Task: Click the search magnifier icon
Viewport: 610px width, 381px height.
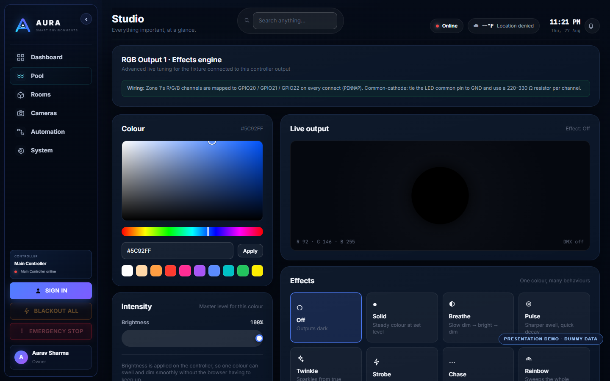Action: tap(247, 20)
